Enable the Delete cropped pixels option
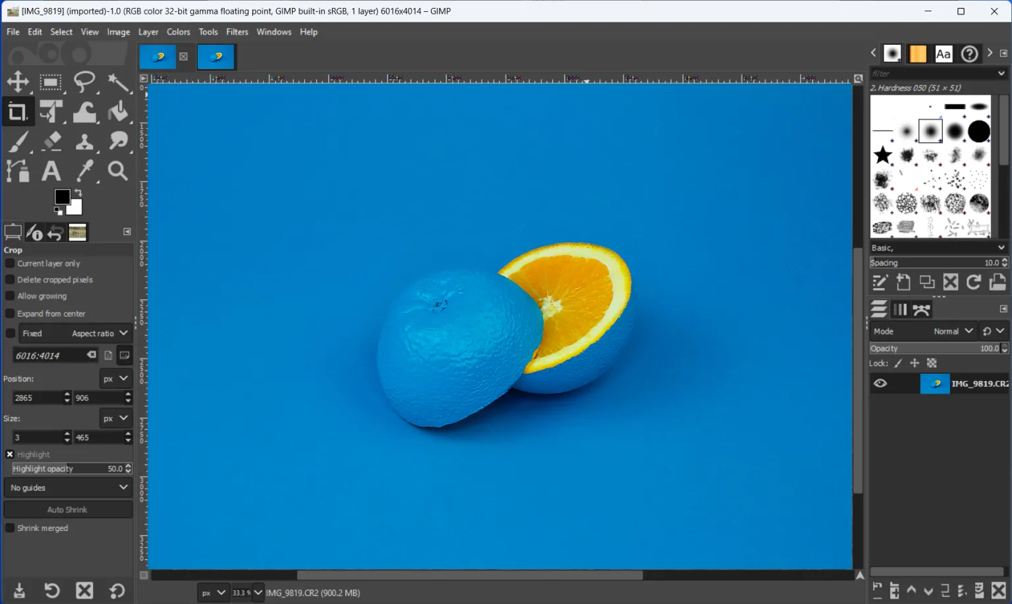Viewport: 1012px width, 604px height. coord(10,280)
